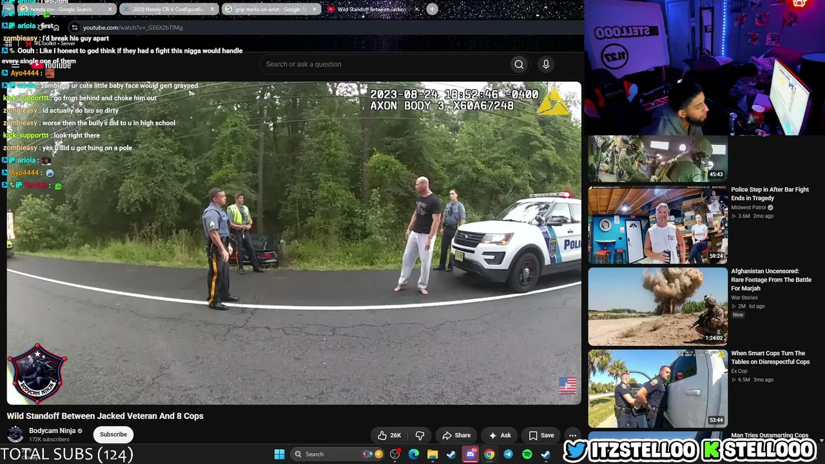The width and height of the screenshot is (825, 464).
Task: Switch to Google Chrome in the taskbar
Action: coord(489,454)
